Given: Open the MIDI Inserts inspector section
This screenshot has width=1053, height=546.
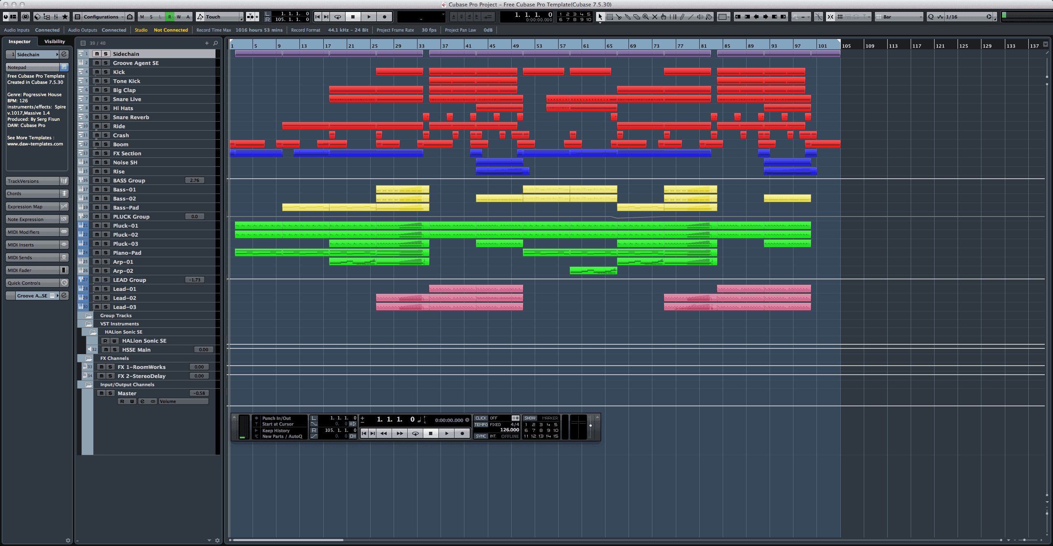Looking at the screenshot, I should (32, 245).
